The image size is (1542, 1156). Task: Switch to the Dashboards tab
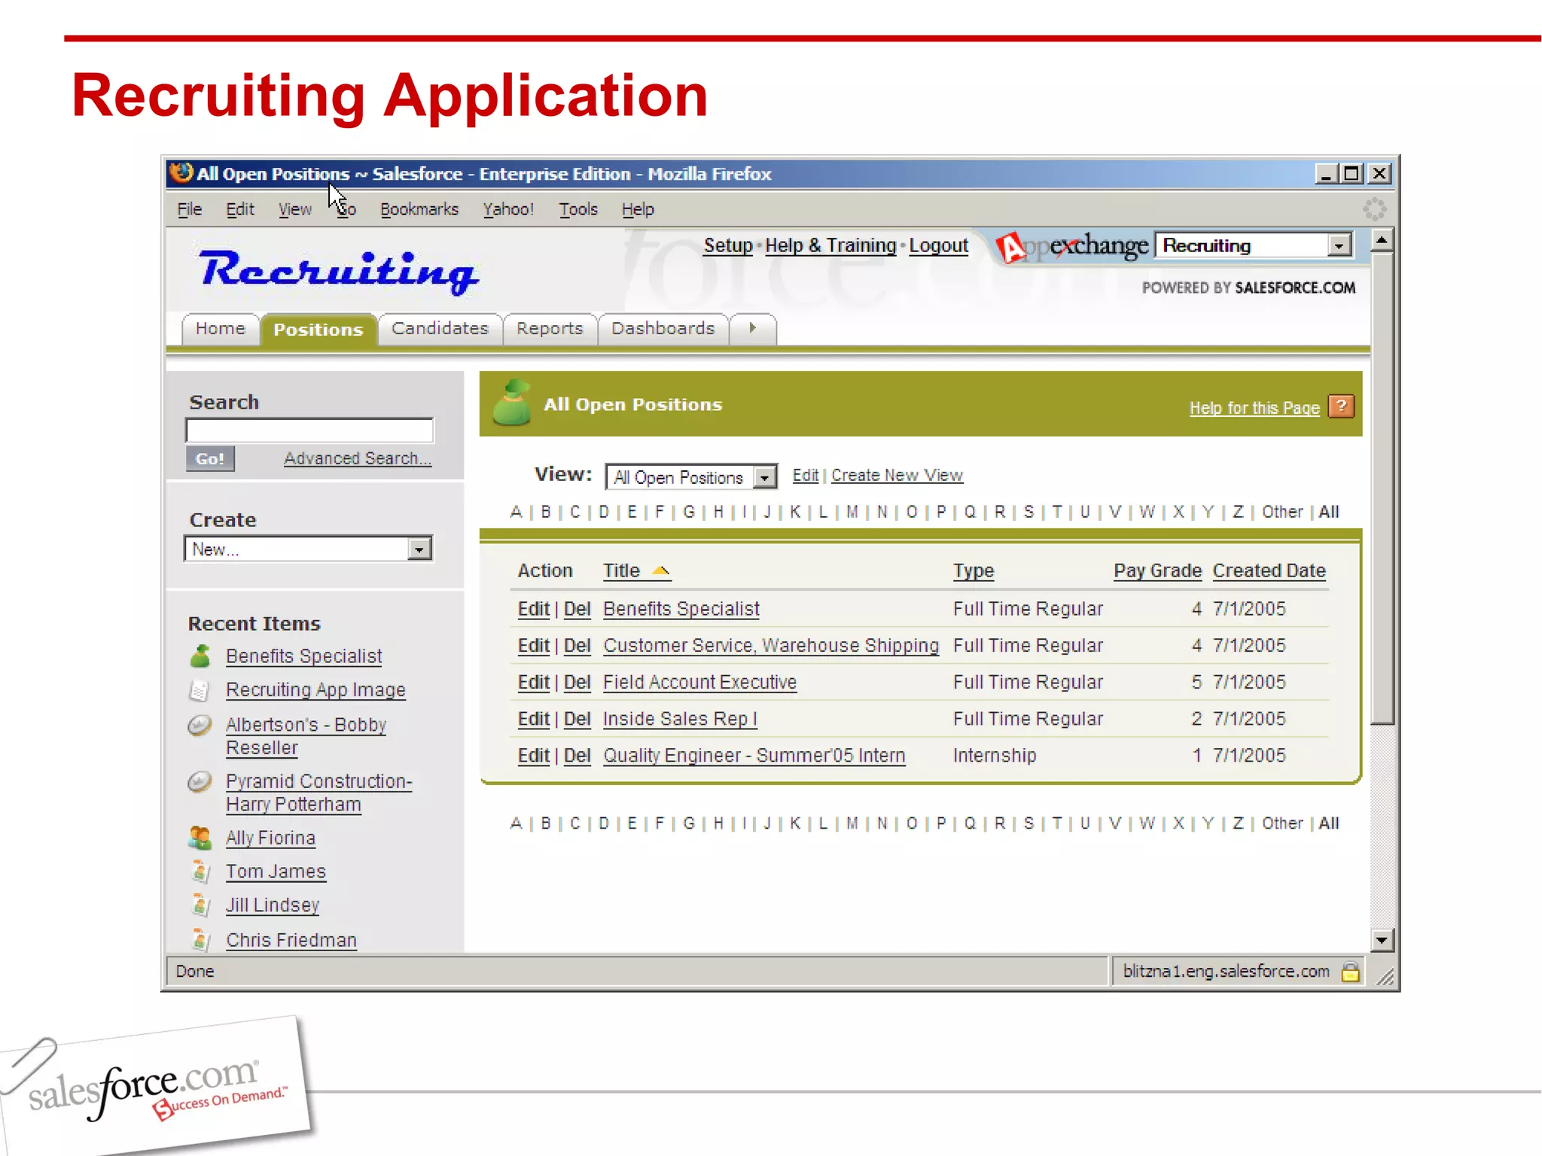663,329
